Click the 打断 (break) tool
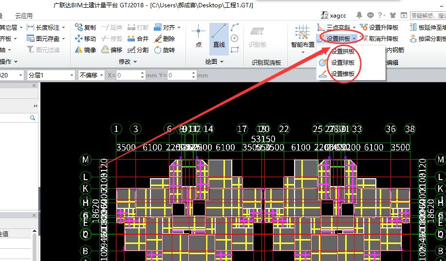Image resolution: width=446 pixels, height=261 pixels. 138,28
